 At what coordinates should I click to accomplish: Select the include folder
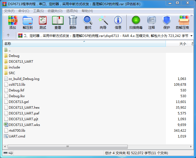coord(12,67)
